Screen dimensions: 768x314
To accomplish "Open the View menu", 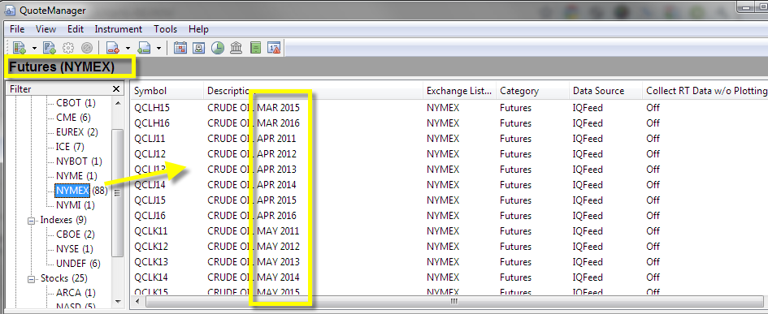I will coord(46,29).
